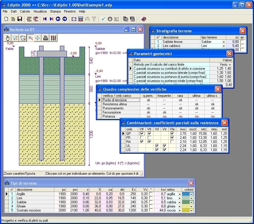
Task: Open tipo terreno dropdown for Sabbie limose
Action: click(224, 42)
